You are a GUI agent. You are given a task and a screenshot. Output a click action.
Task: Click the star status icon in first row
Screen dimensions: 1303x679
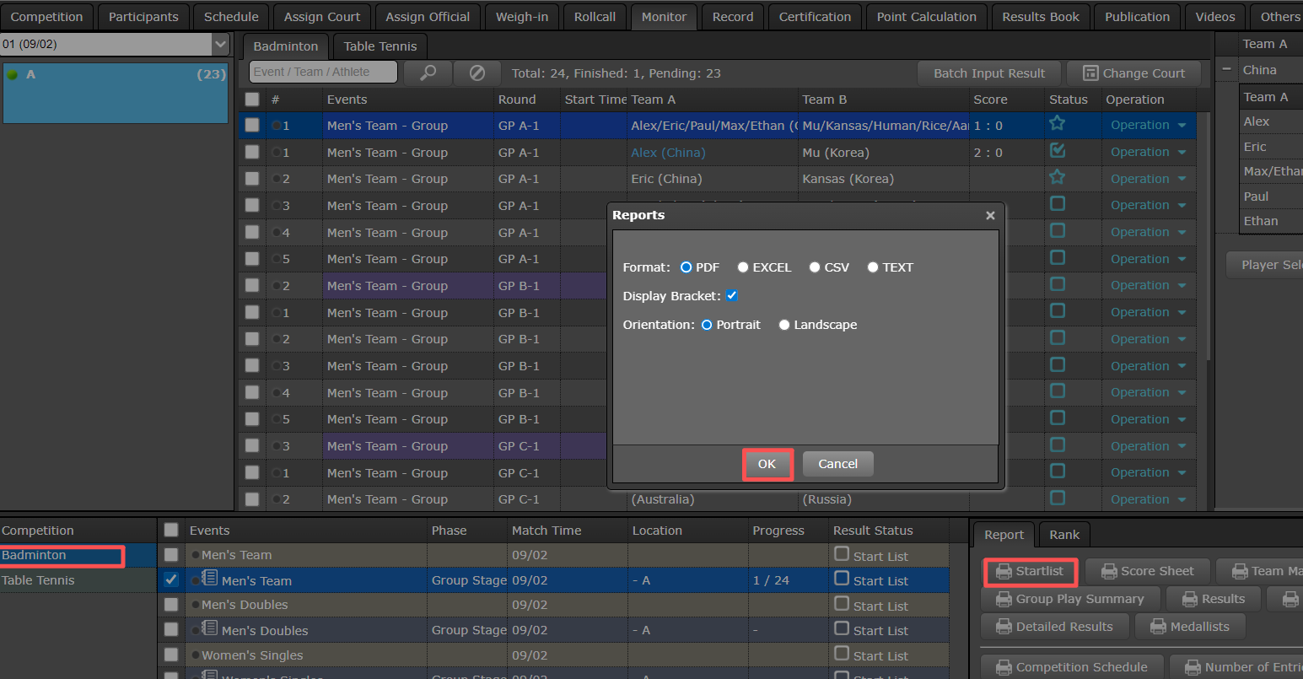1057,124
